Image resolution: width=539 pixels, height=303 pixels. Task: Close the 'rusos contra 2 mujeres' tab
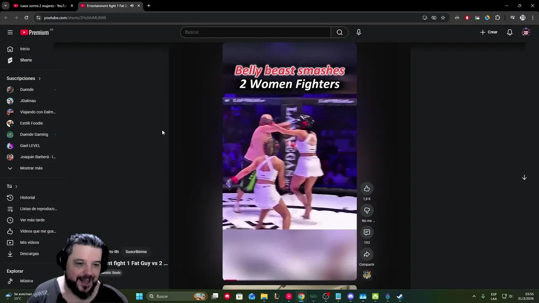coord(72,6)
